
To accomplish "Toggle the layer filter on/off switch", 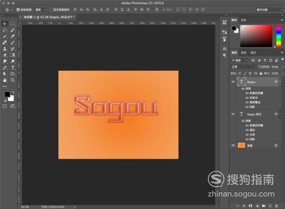I will click(282, 60).
